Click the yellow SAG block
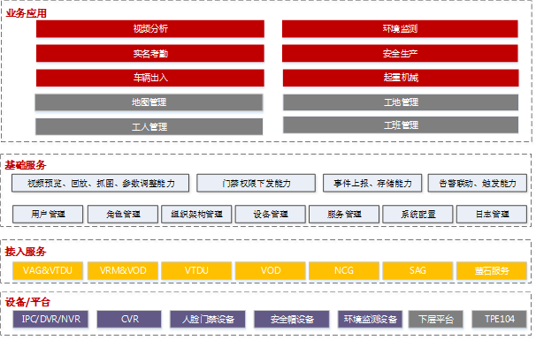This screenshot has height=340, width=536. point(417,271)
